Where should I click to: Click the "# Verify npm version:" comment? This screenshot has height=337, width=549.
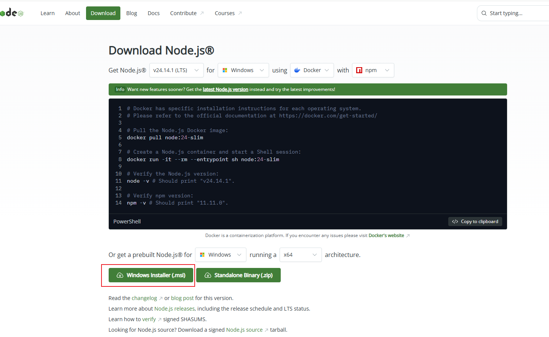160,196
